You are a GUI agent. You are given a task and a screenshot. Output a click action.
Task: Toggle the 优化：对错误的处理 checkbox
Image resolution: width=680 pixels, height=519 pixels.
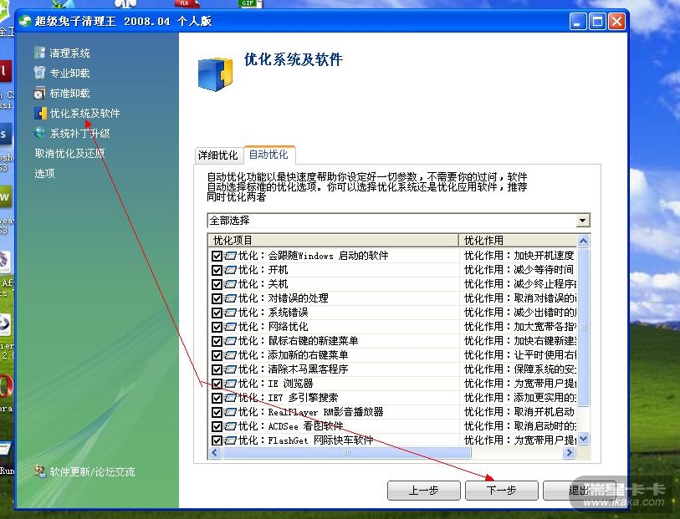(x=217, y=298)
